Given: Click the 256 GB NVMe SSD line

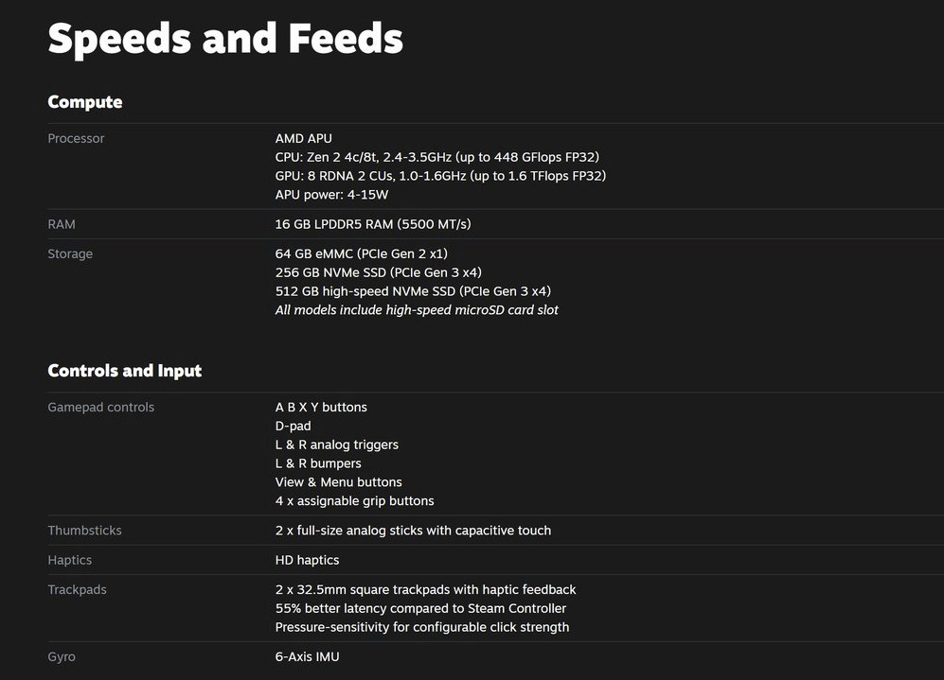Looking at the screenshot, I should coord(378,272).
